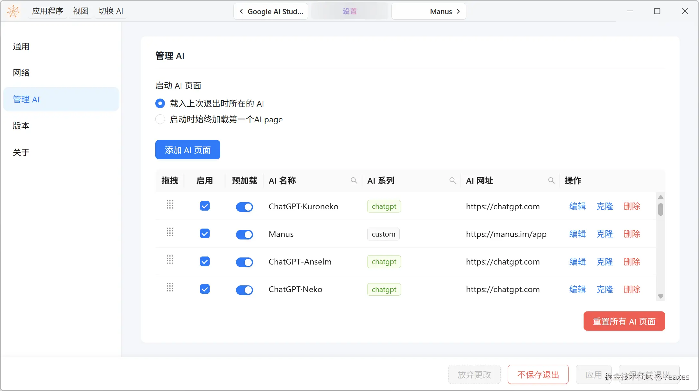Image resolution: width=699 pixels, height=391 pixels.
Task: Click the chatgpt tag in ChatGPT·Neko row
Action: tap(384, 290)
